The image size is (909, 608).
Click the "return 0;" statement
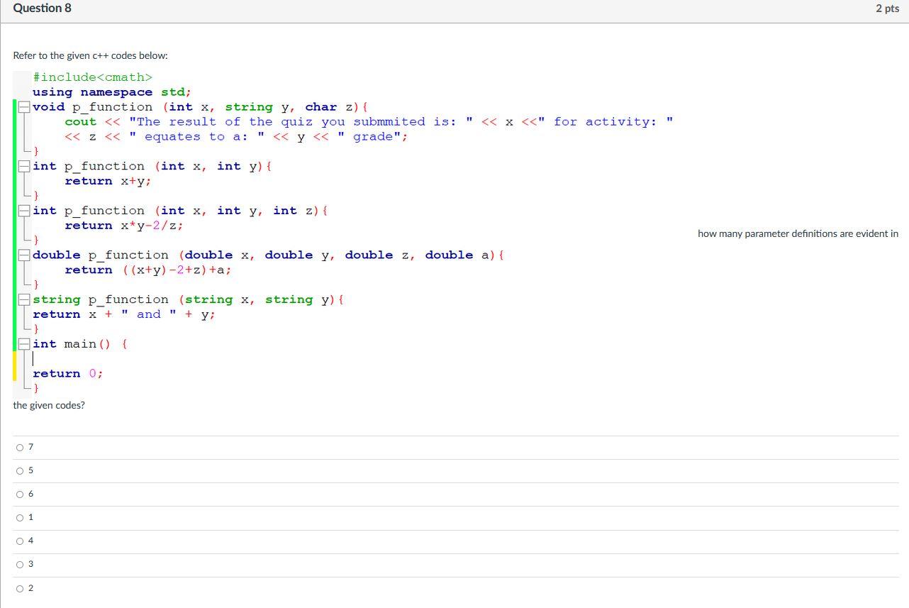[68, 373]
